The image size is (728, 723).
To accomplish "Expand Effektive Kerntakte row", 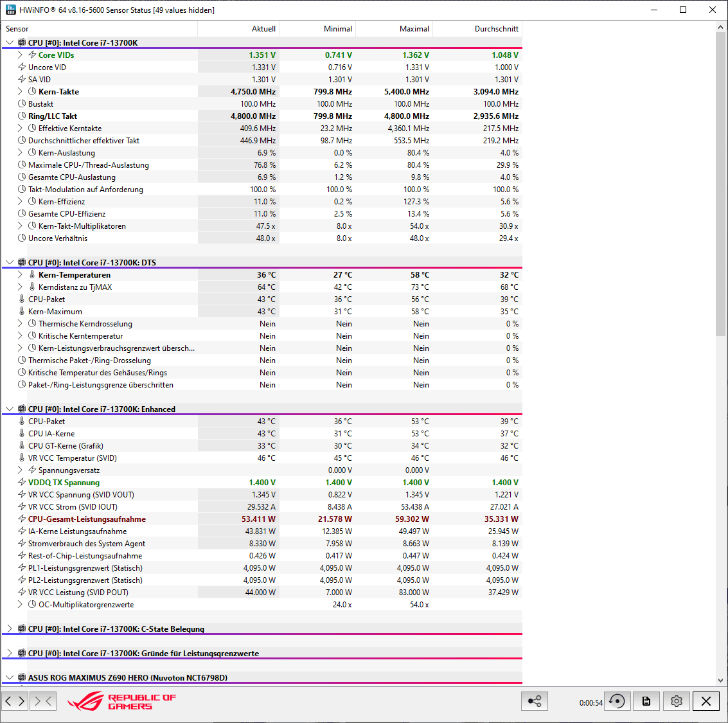I will click(x=19, y=128).
